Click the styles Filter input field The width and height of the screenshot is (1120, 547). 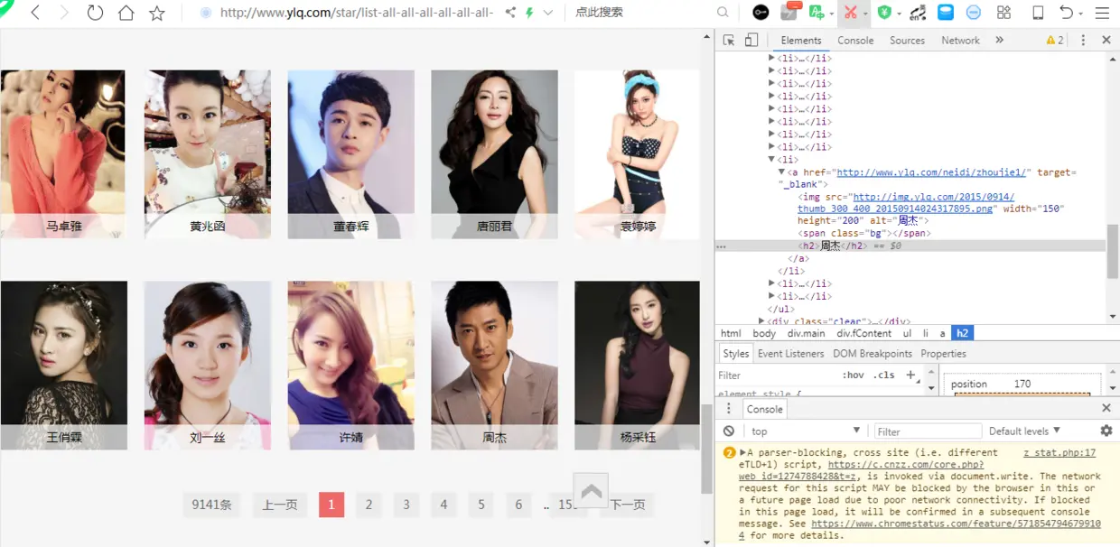click(777, 375)
